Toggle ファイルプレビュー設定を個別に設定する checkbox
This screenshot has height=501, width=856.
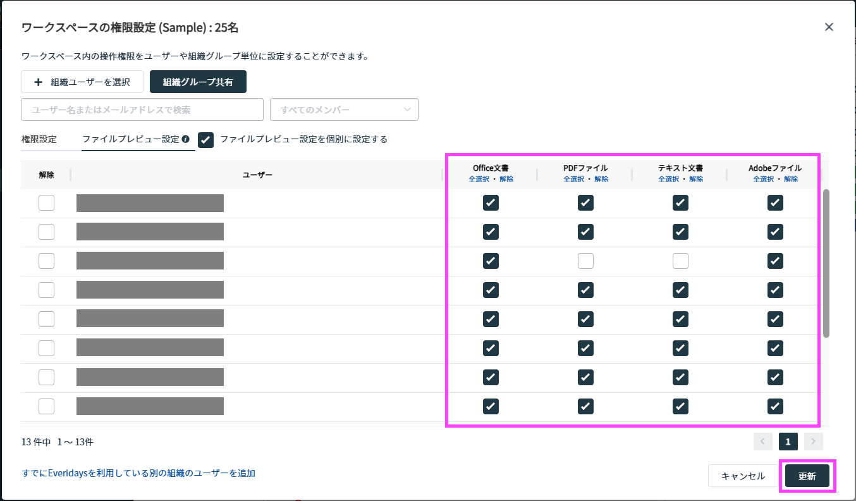(x=205, y=140)
